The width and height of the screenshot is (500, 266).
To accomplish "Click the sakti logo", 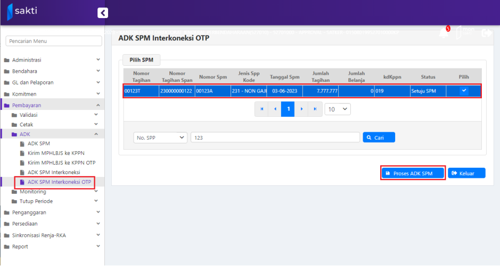I will coord(22,11).
